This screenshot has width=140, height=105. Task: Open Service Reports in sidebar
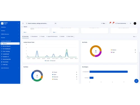10,46
